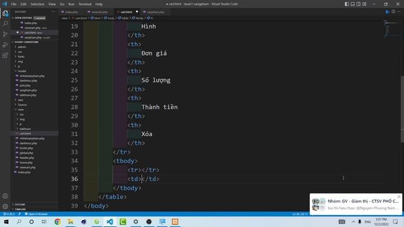The width and height of the screenshot is (404, 227).
Task: Open pdo.php in the model folder
Action: point(25,86)
